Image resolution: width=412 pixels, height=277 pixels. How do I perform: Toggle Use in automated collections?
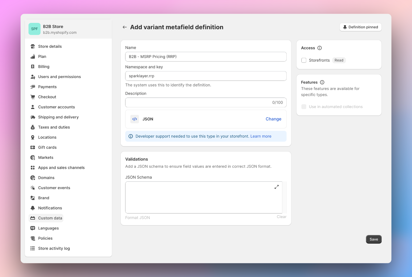(x=304, y=107)
